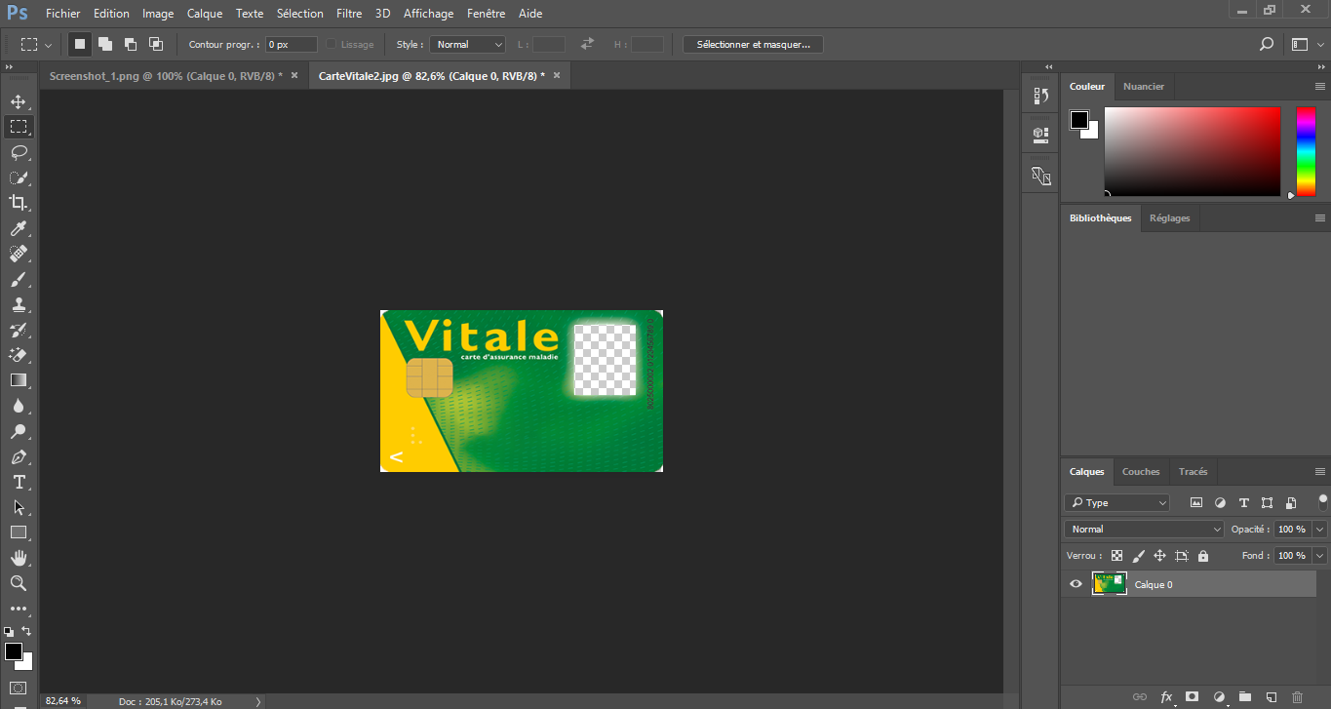Hide the Calque 0 layer
The width and height of the screenshot is (1331, 709).
[1076, 584]
